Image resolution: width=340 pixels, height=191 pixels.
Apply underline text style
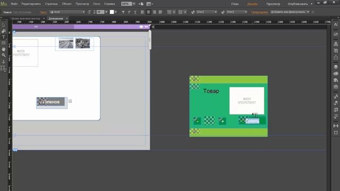click(135, 12)
